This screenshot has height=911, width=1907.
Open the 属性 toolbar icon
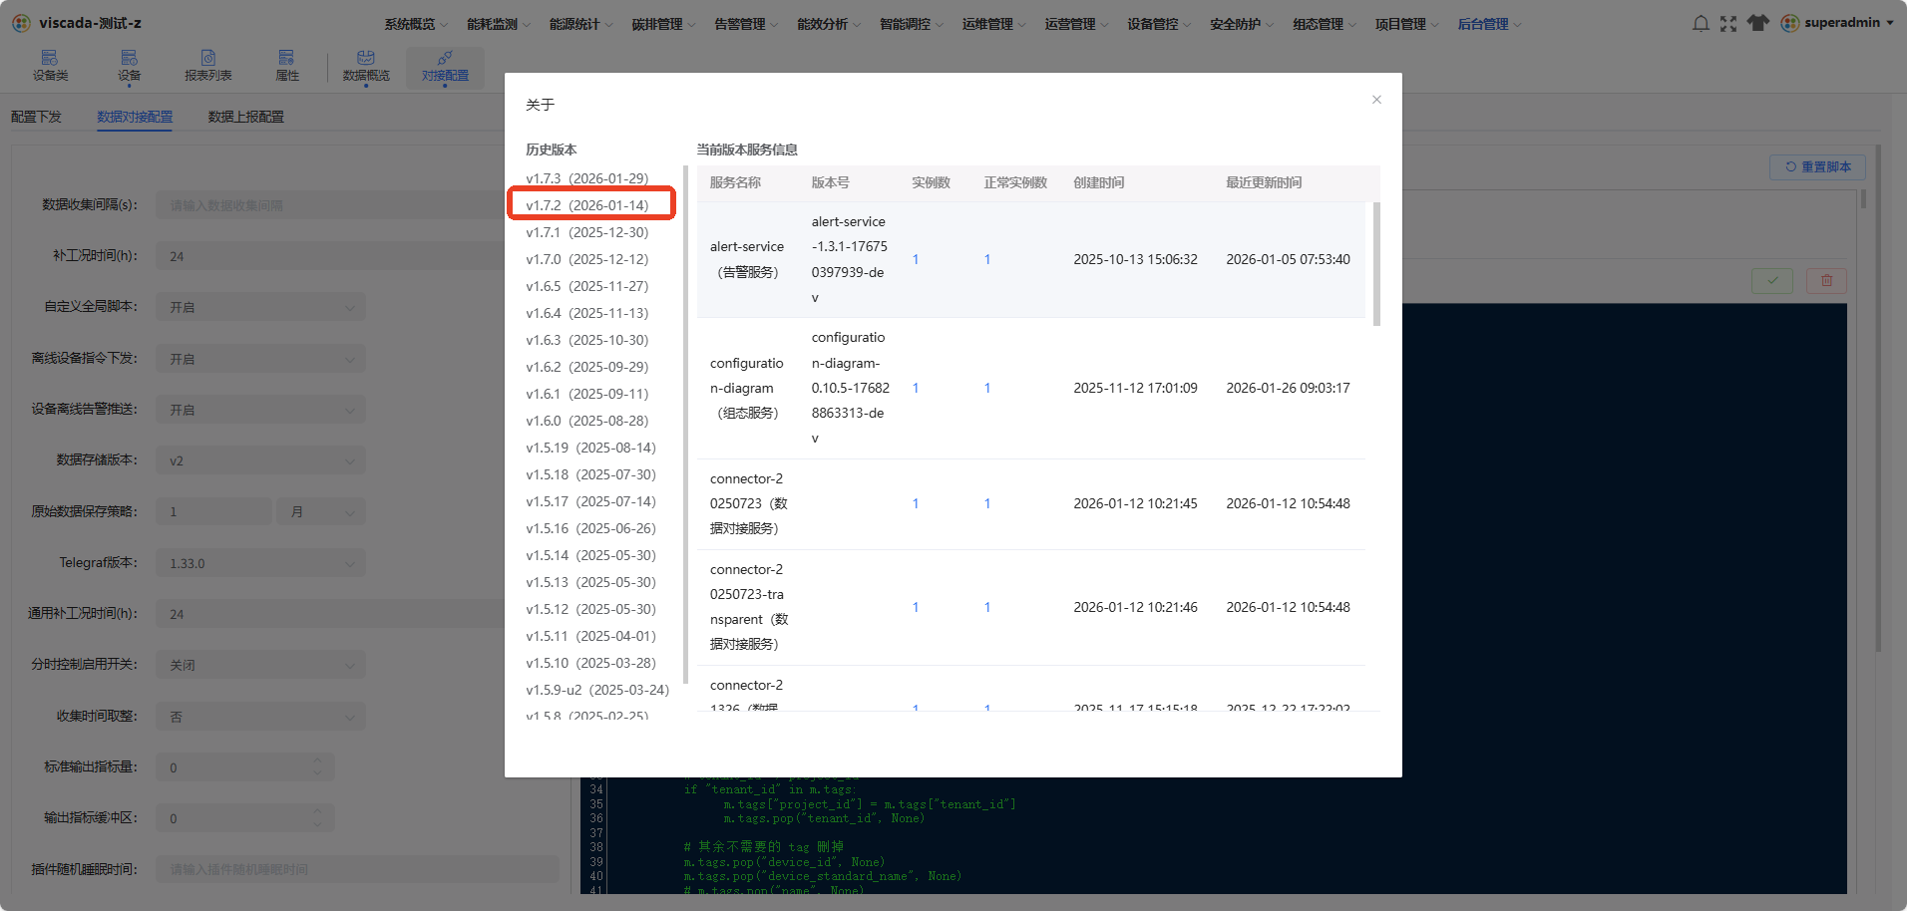286,66
